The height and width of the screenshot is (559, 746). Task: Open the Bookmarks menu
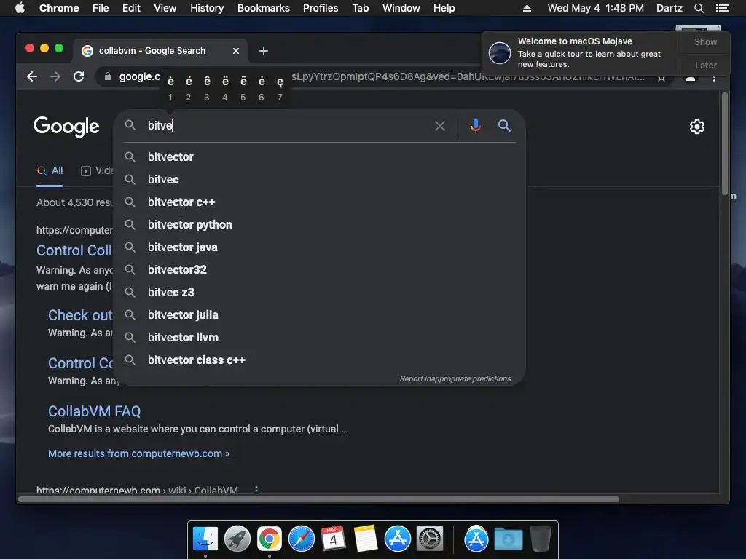pos(264,8)
